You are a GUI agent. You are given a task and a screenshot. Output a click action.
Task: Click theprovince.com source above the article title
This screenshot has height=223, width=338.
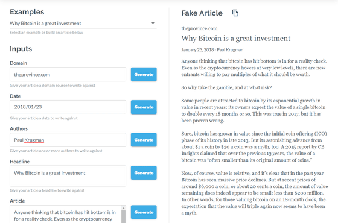[x=199, y=28]
